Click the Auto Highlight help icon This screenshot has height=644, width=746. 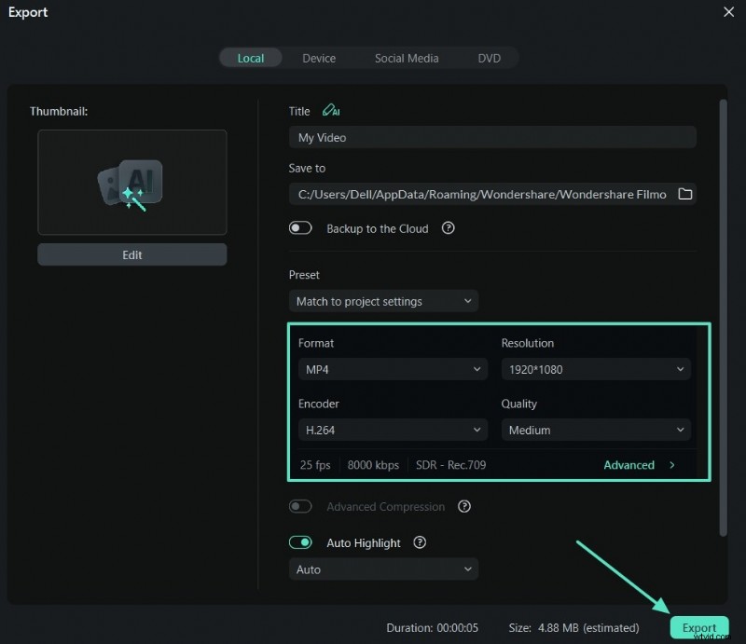coord(420,542)
